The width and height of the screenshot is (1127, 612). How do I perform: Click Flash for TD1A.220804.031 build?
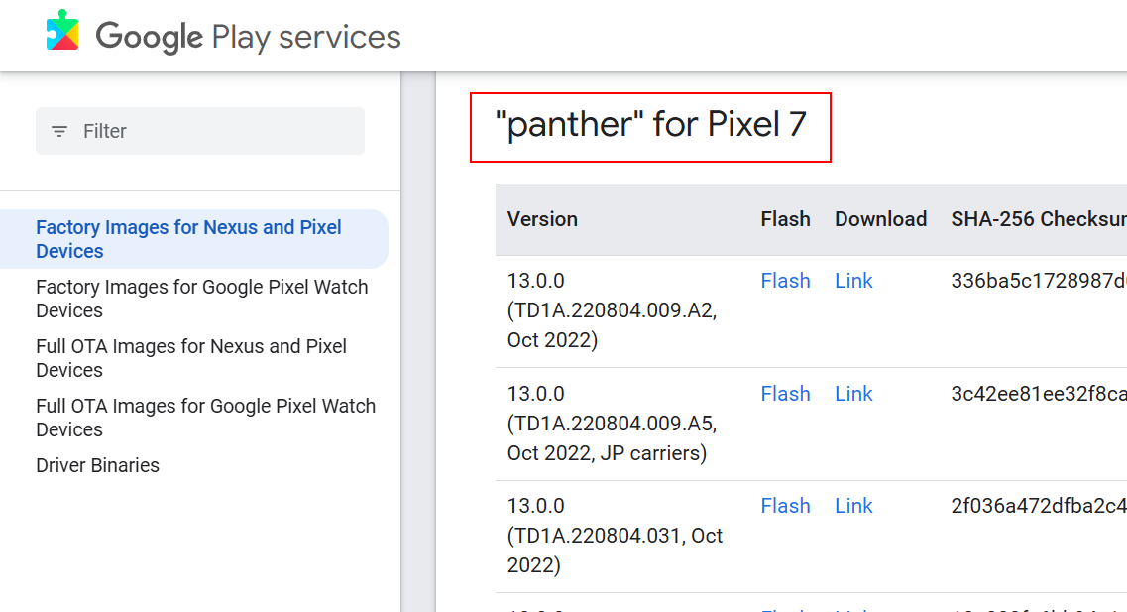point(785,506)
